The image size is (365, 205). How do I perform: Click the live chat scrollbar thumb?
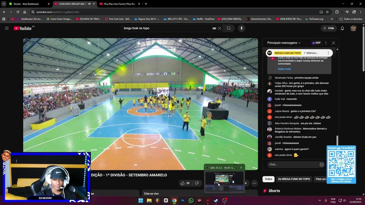pos(337,140)
